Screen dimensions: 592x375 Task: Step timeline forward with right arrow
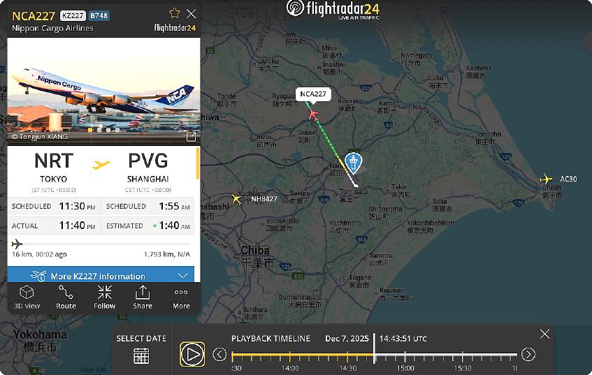528,354
